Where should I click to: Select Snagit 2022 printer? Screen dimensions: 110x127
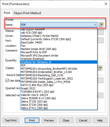59,88
